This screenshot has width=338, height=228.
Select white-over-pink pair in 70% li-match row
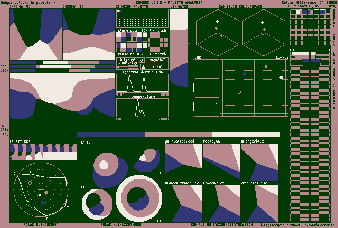click(x=124, y=47)
